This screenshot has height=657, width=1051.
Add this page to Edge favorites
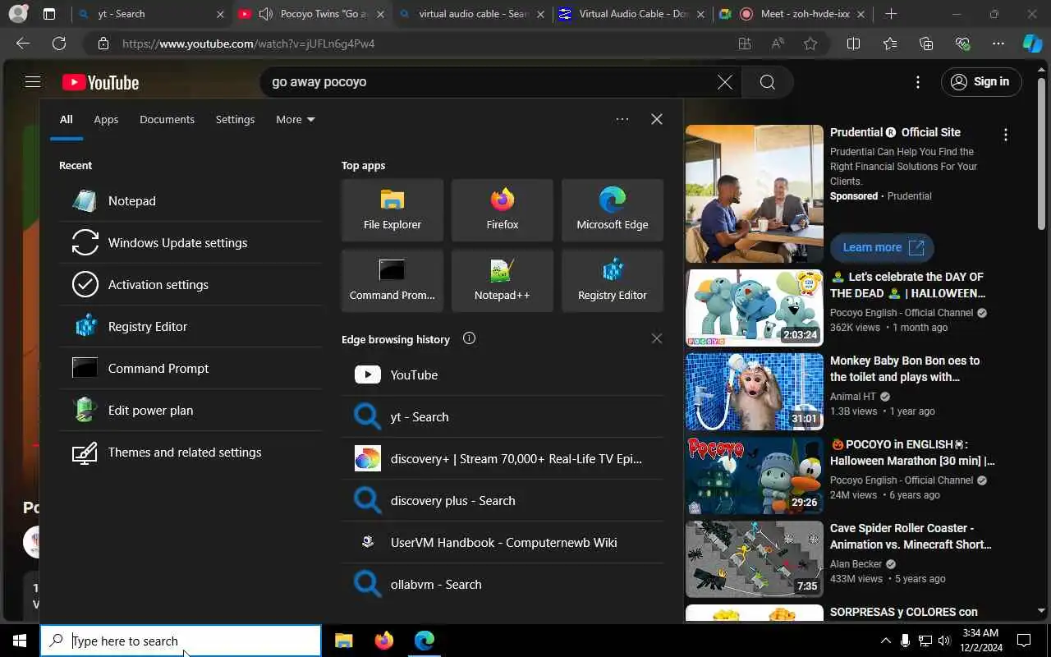click(x=810, y=44)
